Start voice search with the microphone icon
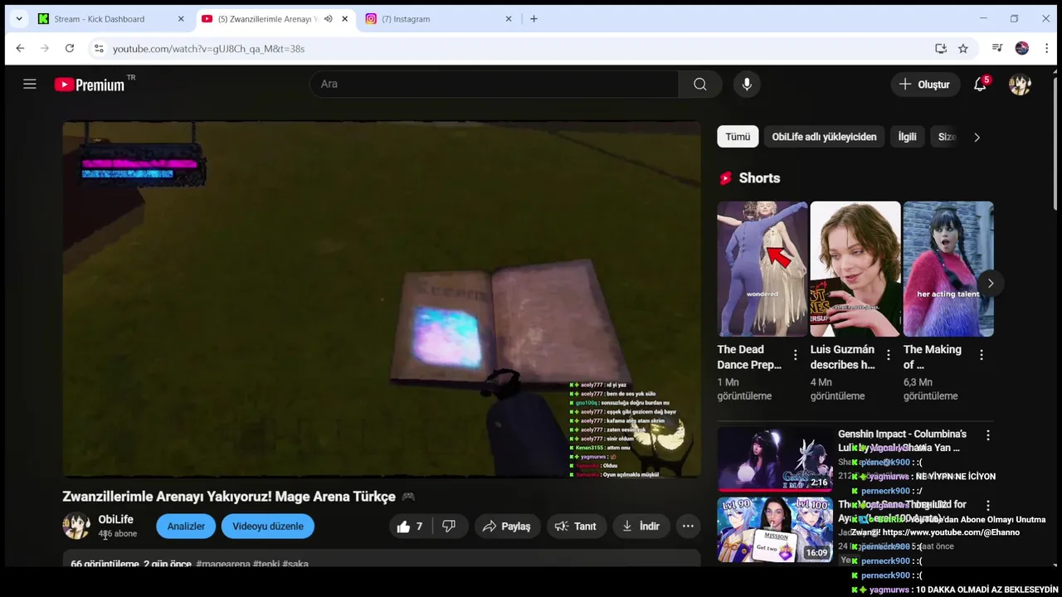1062x597 pixels. click(747, 84)
